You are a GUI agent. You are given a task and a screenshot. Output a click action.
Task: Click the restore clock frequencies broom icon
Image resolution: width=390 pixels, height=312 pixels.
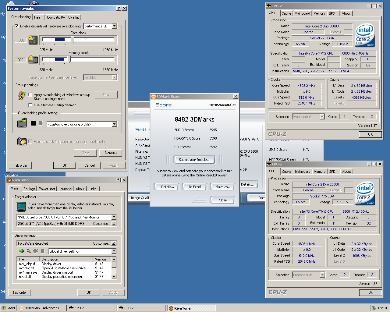click(x=22, y=141)
